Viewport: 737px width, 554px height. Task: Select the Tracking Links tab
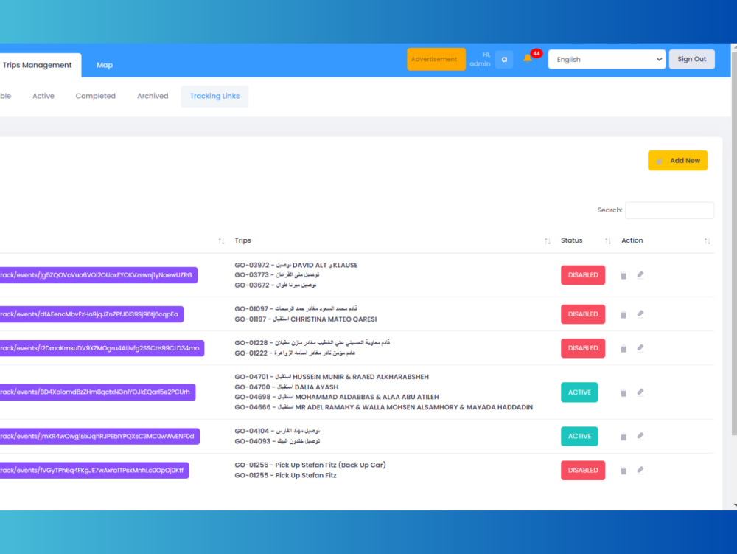click(214, 96)
